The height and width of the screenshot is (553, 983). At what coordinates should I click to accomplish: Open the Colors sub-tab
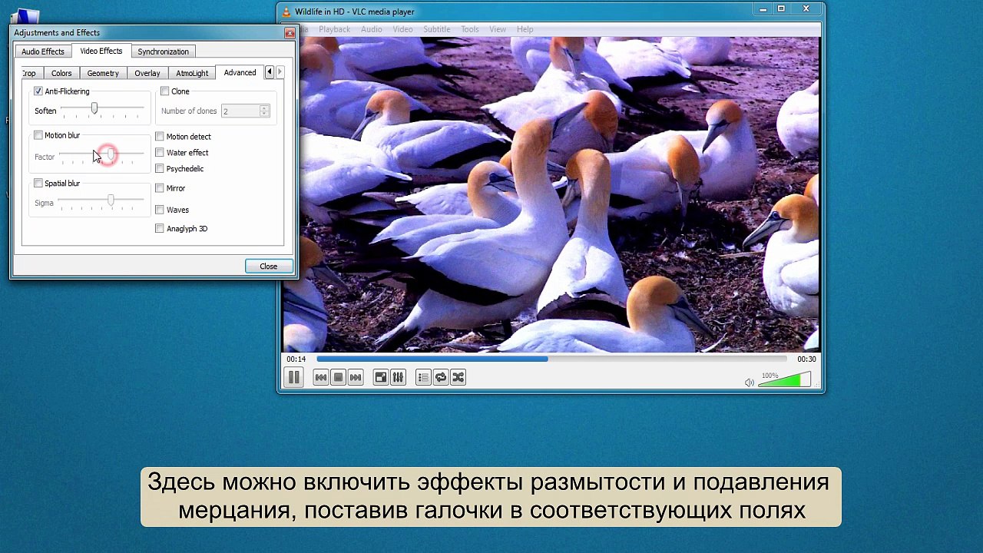coord(61,73)
